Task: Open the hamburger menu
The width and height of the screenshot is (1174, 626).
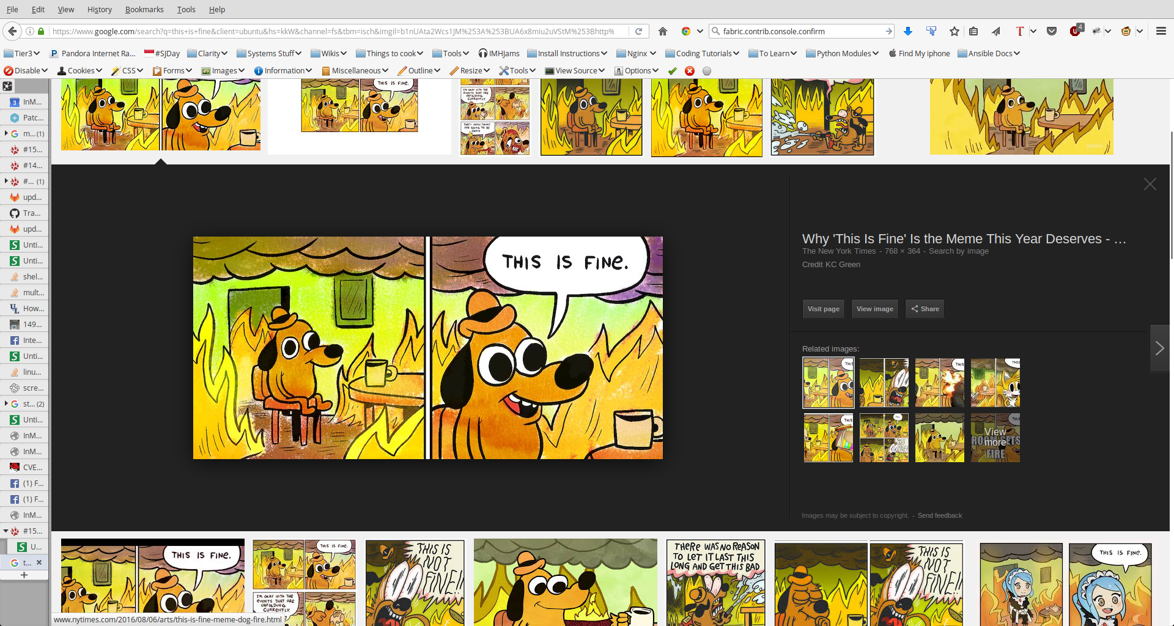Action: coord(1161,31)
